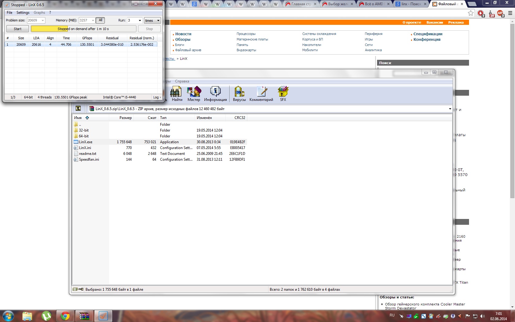
Task: Run the Вирусы virus scan tool
Action: coord(239,94)
